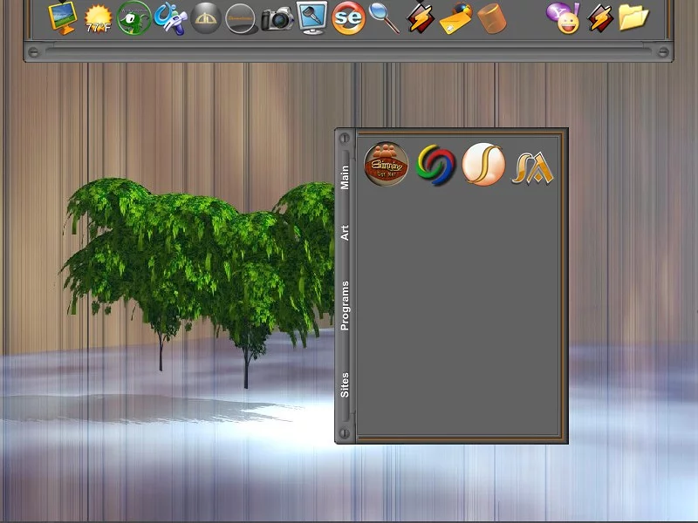Image resolution: width=698 pixels, height=523 pixels.
Task: Open the orange sphere 'S' shortcut
Action: 483,164
